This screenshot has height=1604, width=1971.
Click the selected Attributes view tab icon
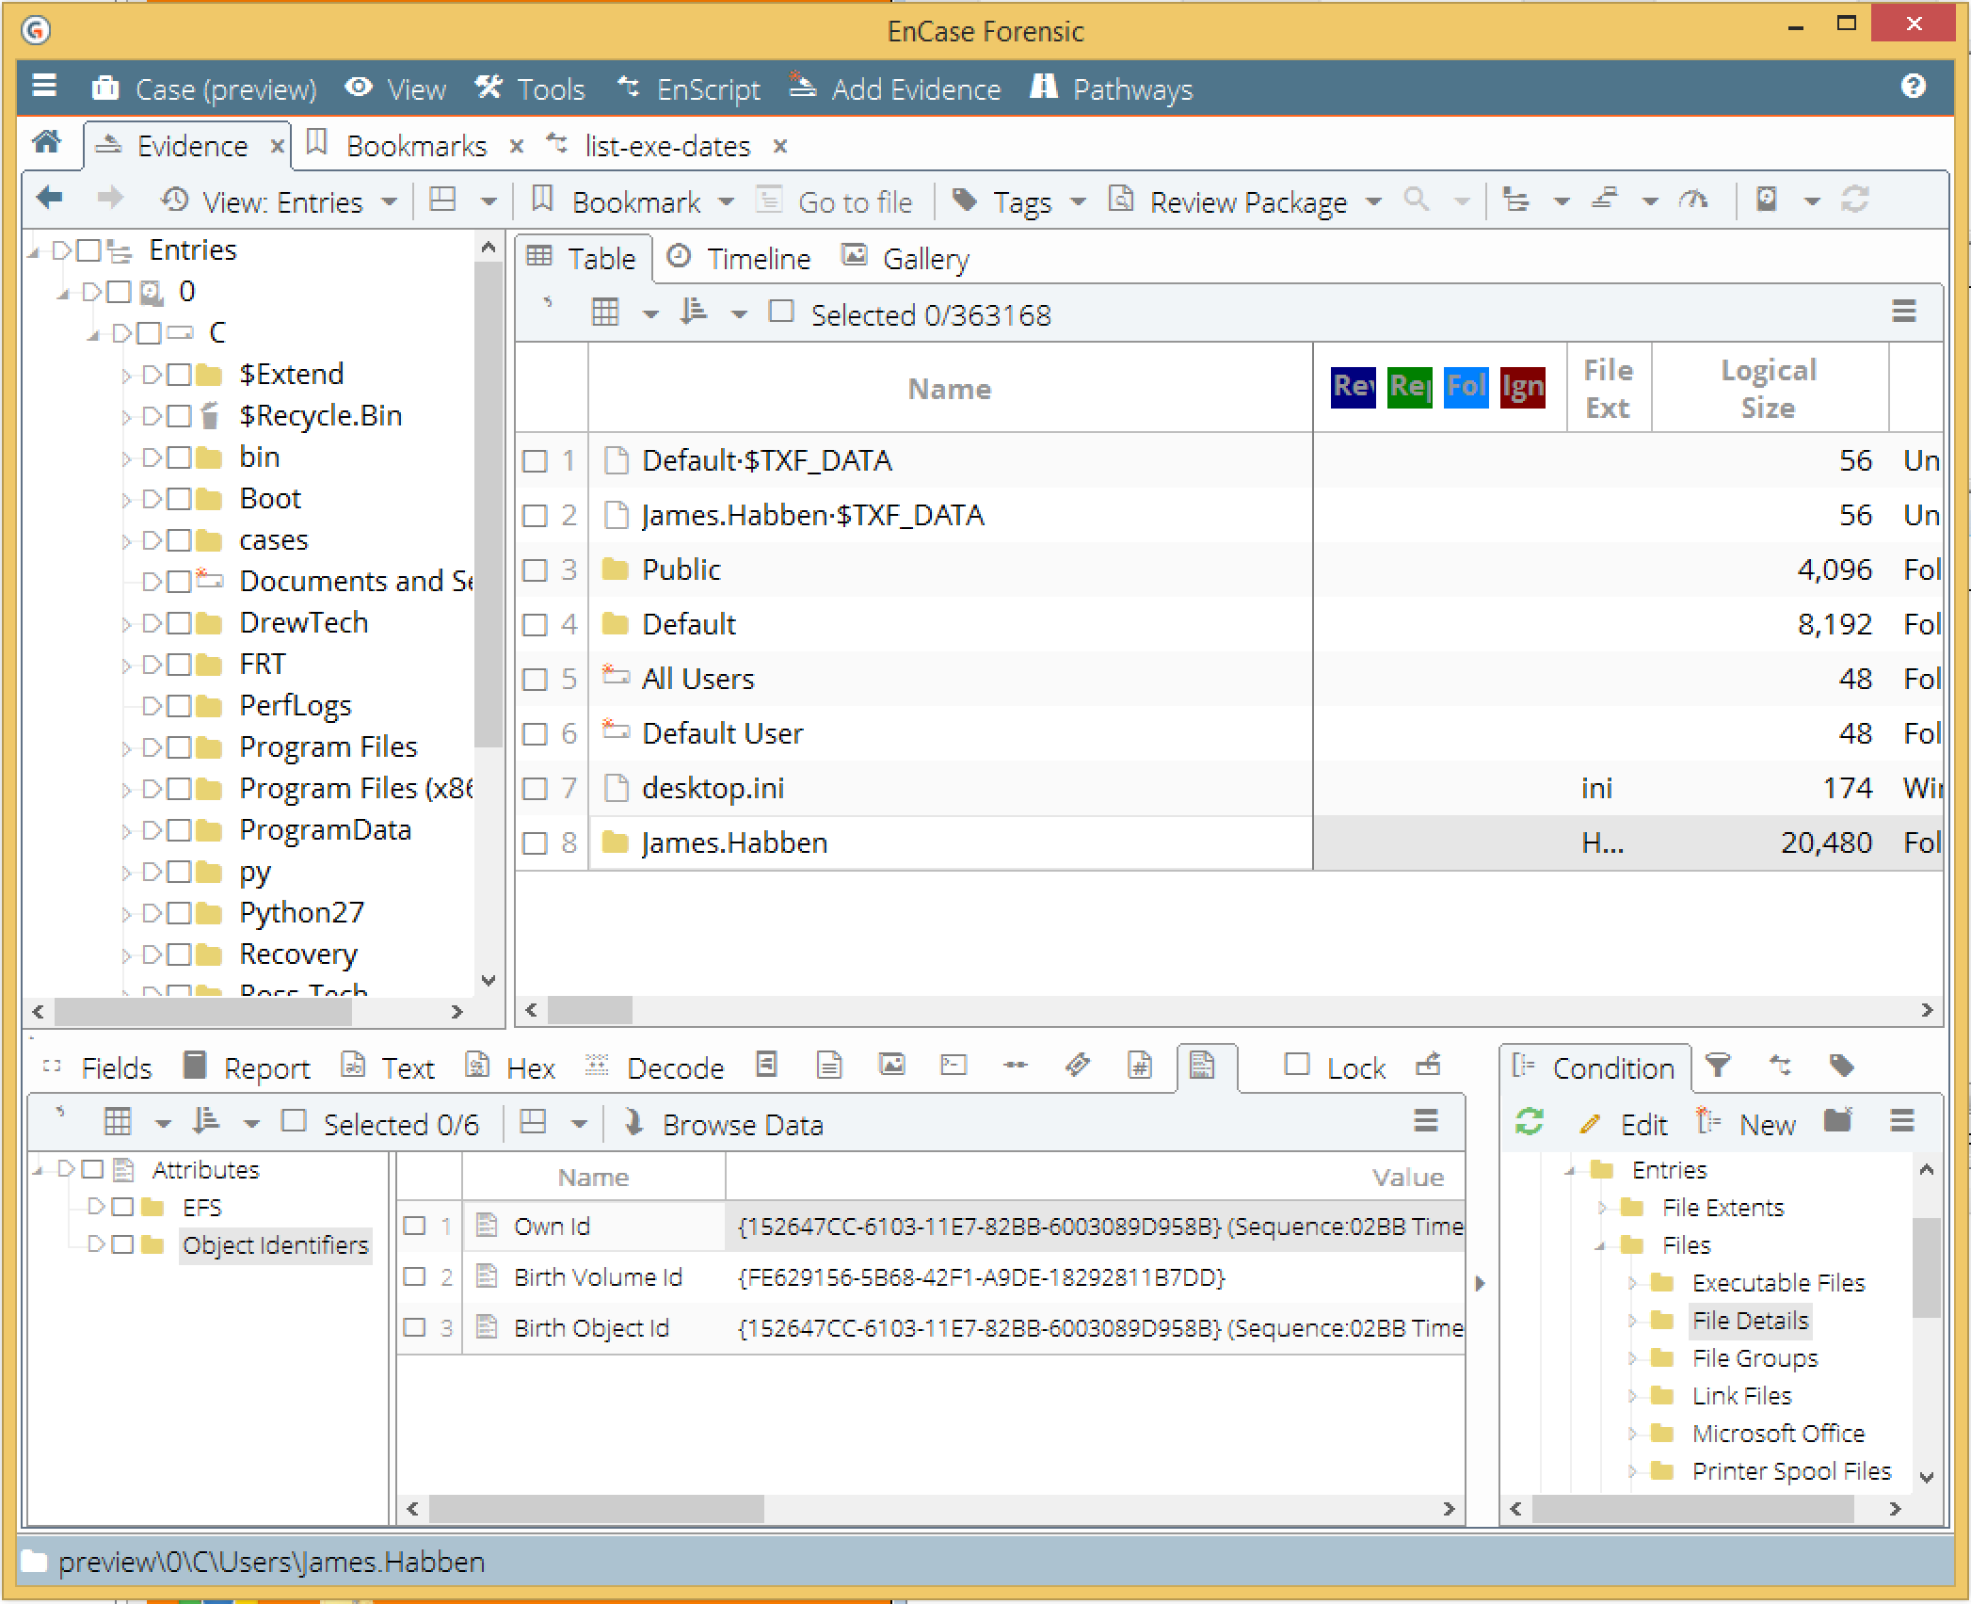tap(1202, 1066)
